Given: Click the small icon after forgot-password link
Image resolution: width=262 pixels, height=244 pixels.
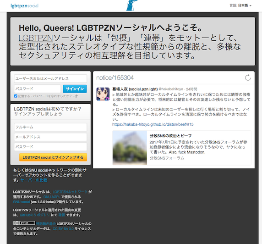Looking at the screenshot, I should coord(76,96).
